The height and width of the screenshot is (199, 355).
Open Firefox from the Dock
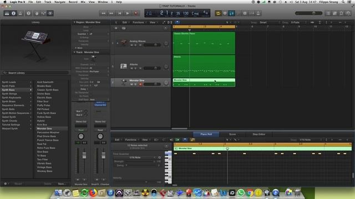pos(93,193)
